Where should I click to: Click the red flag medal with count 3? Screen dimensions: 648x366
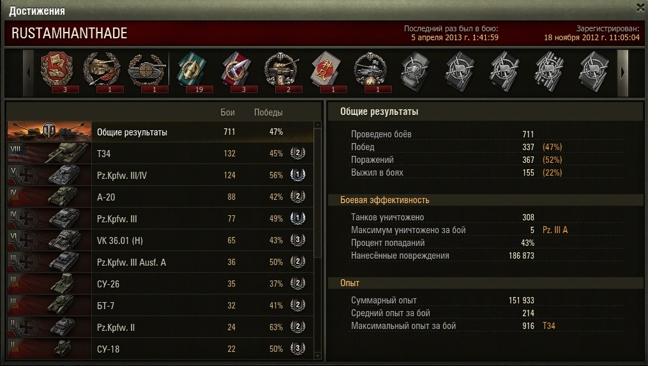click(x=57, y=70)
